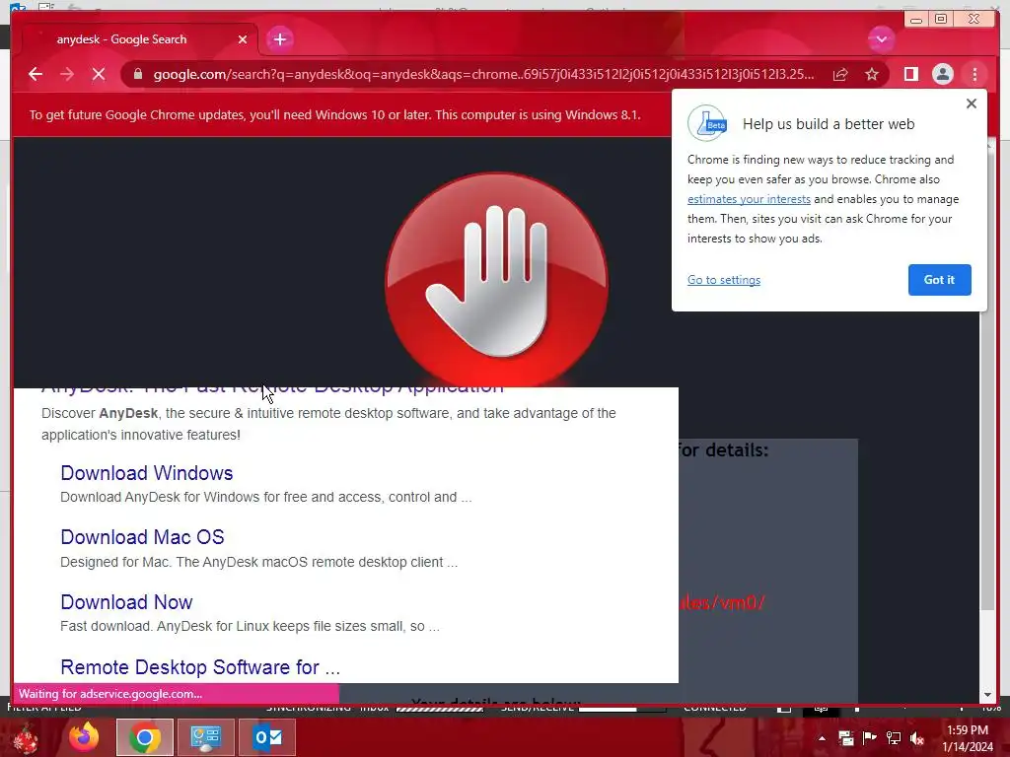Open Chrome's side panel
The width and height of the screenshot is (1010, 757).
click(x=910, y=74)
